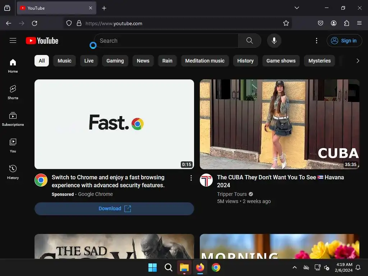Screen dimensions: 368x276
Task: View site security via the padlock icon
Action: click(x=79, y=23)
